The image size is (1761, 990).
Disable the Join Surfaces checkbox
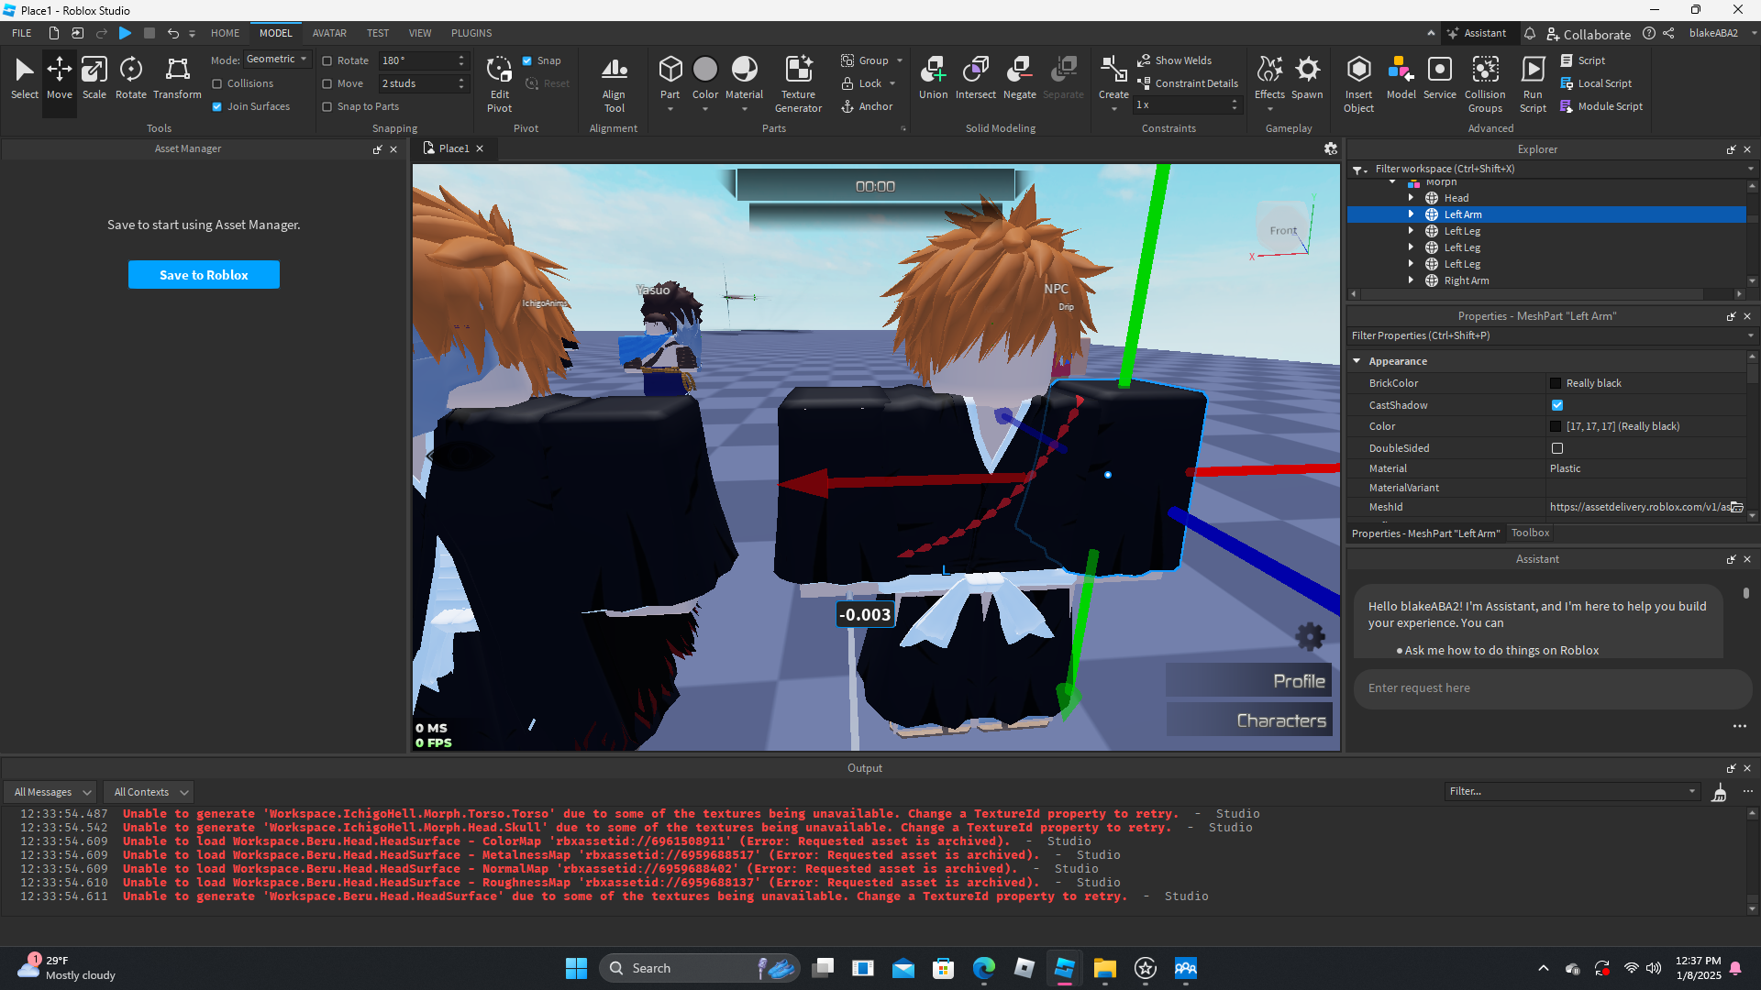pyautogui.click(x=217, y=106)
